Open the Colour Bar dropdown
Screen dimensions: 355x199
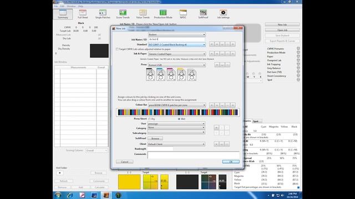click(x=177, y=105)
